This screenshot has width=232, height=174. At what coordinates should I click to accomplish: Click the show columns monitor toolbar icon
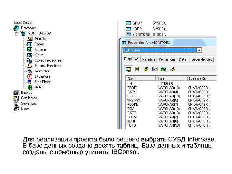click(128, 69)
